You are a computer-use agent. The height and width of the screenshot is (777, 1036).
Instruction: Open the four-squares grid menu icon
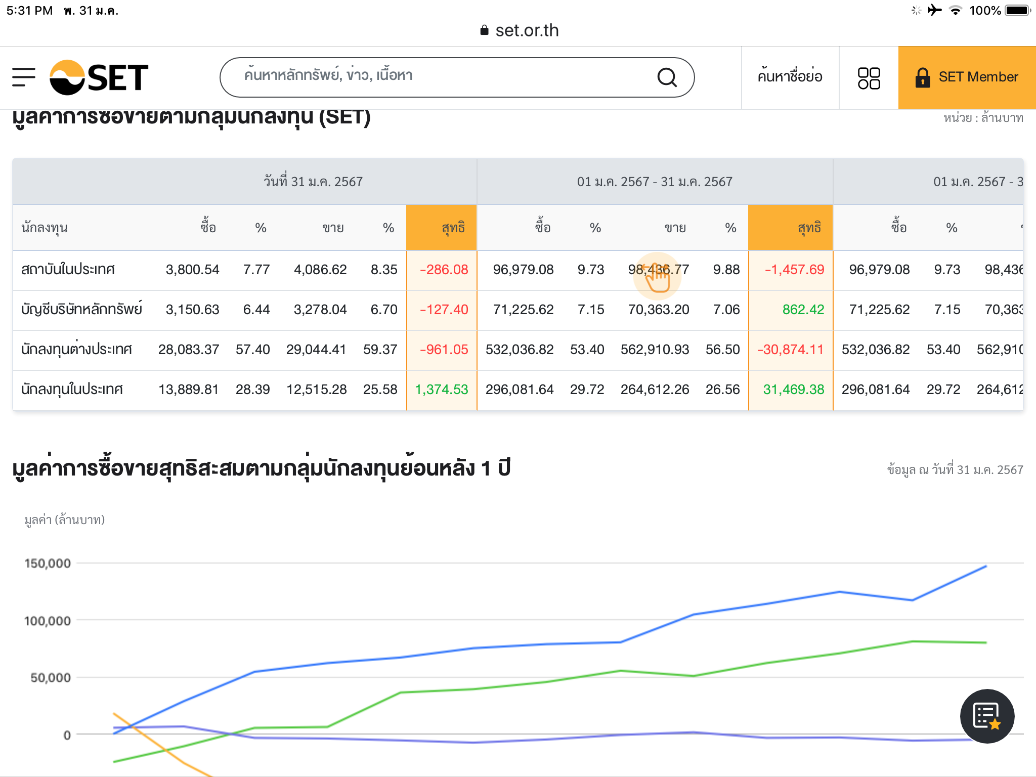pyautogui.click(x=869, y=78)
